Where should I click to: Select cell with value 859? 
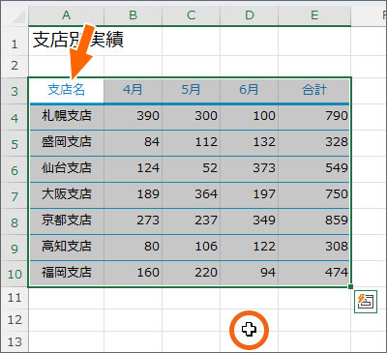click(314, 221)
